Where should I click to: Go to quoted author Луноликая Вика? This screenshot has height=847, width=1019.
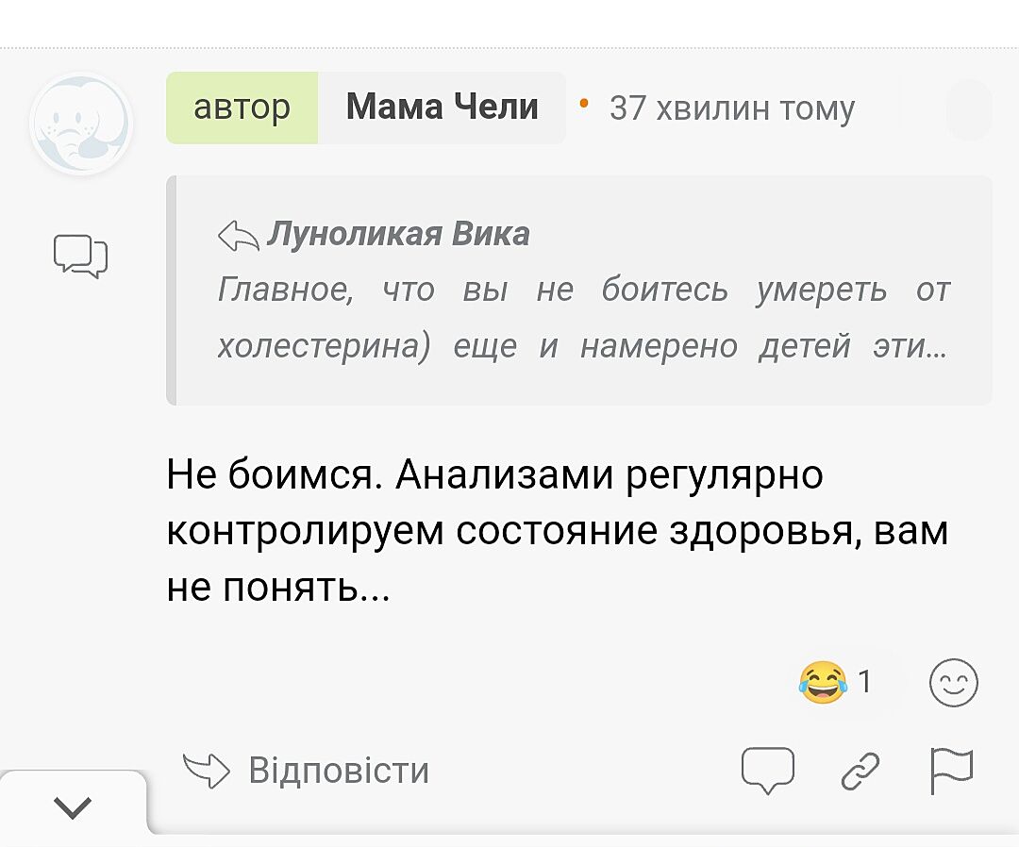398,234
